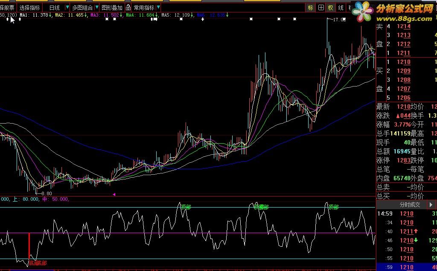The height and width of the screenshot is (271, 437).
Task: Select the 分时成交 panel header
Action: [x=410, y=205]
